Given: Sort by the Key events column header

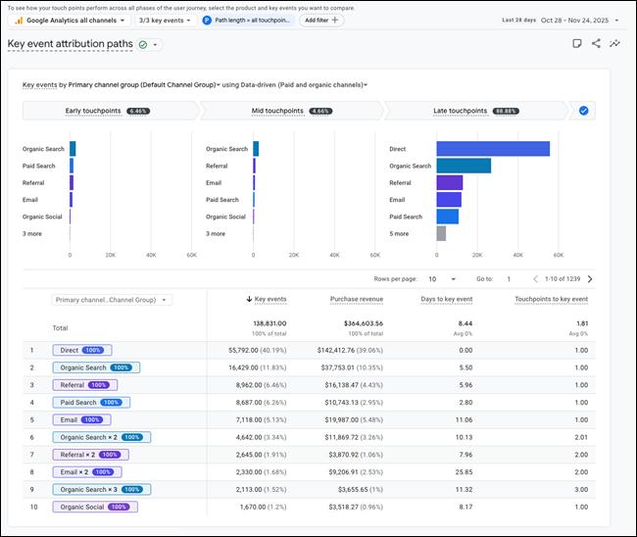Looking at the screenshot, I should pyautogui.click(x=270, y=300).
